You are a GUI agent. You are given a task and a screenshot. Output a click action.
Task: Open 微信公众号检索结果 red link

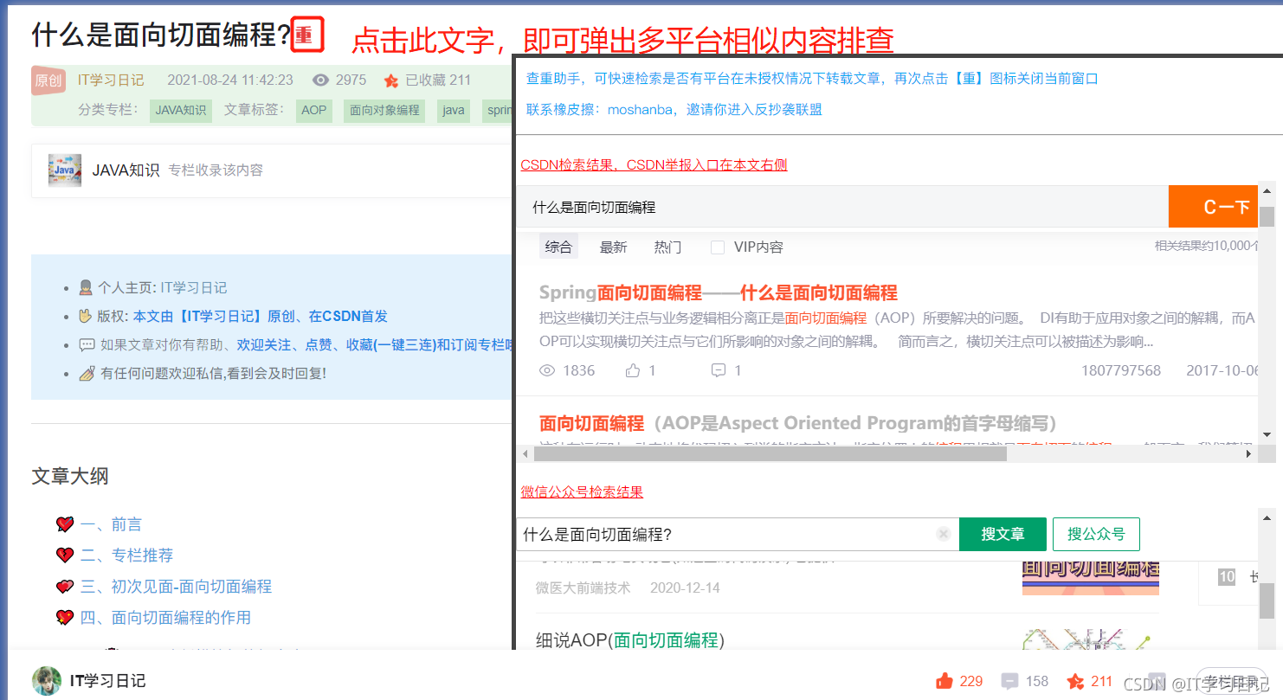582,491
